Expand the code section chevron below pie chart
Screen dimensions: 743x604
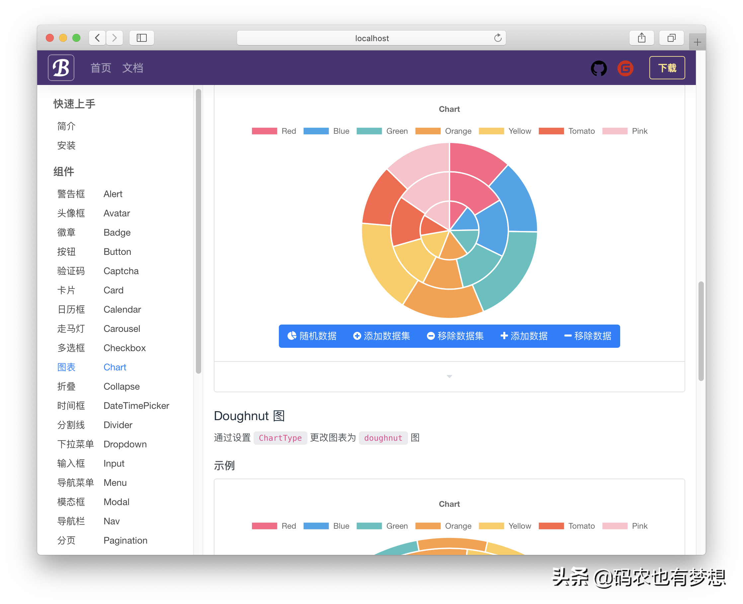click(449, 376)
